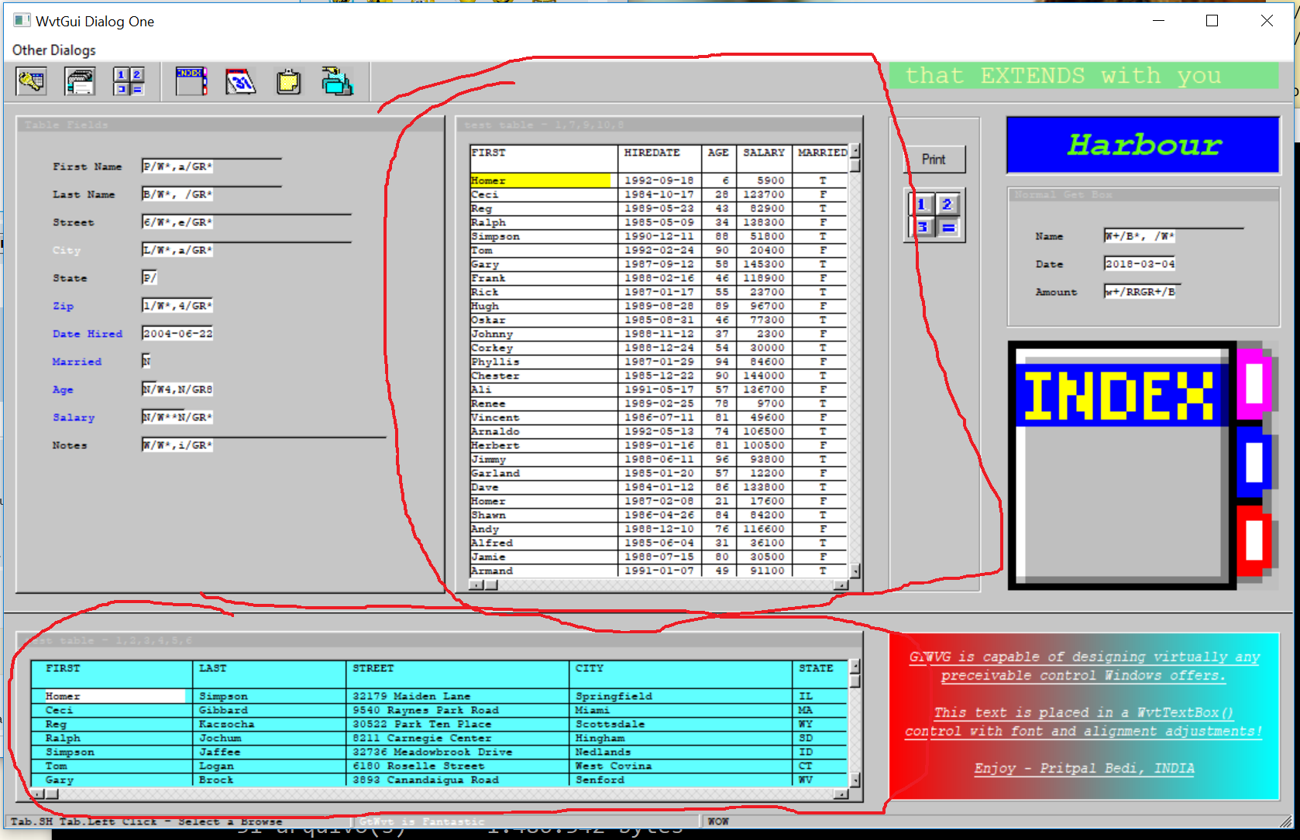Click salary cell 145300

pos(763,264)
